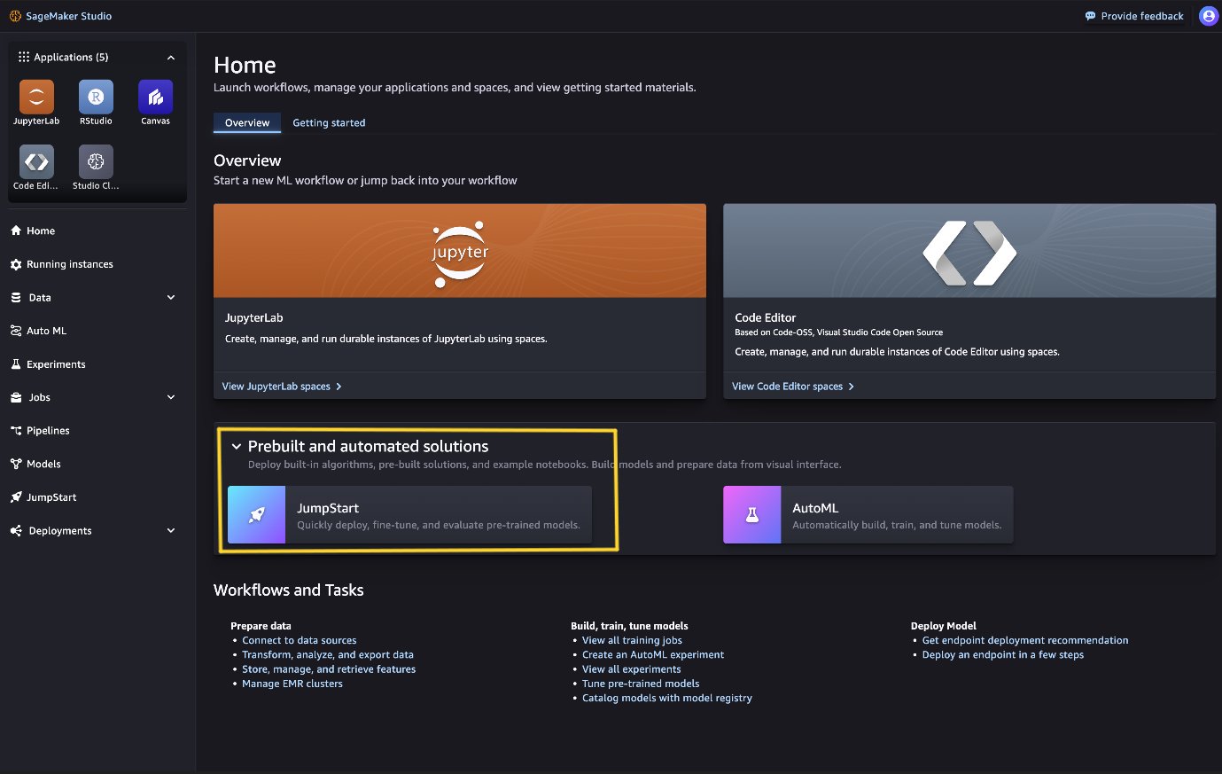Open the JumpStart solution card

(409, 515)
